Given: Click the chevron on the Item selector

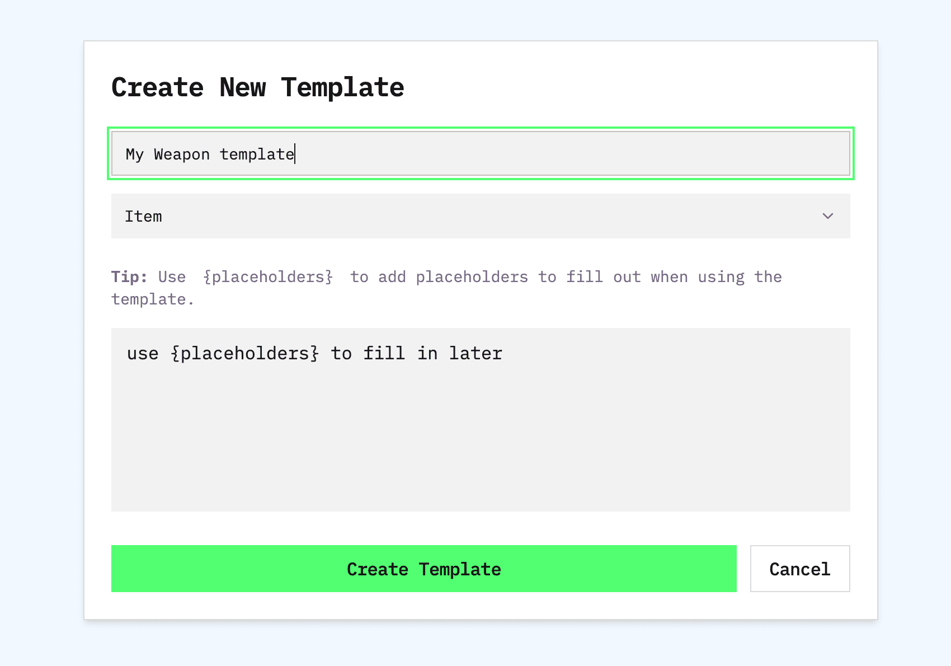Looking at the screenshot, I should 828,216.
